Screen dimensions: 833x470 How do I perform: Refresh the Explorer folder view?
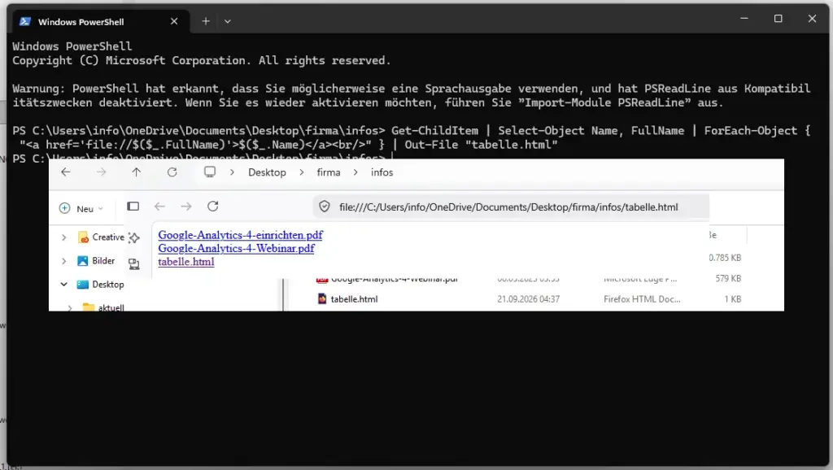tap(172, 172)
